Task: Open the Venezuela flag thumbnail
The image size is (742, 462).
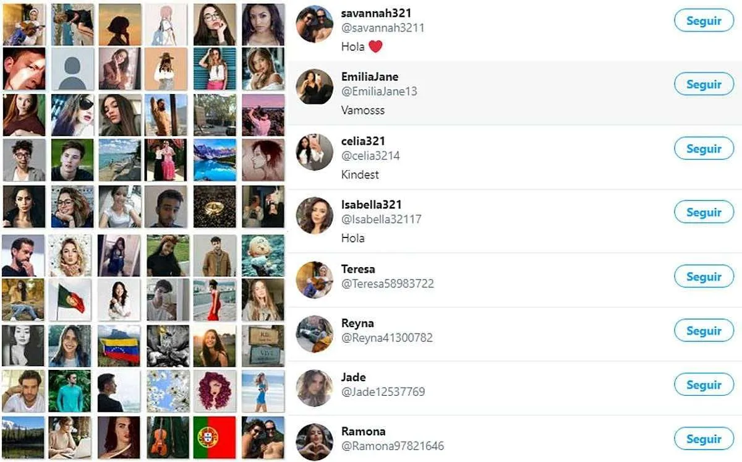Action: [119, 346]
